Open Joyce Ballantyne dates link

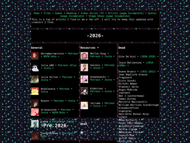(x=137, y=64)
